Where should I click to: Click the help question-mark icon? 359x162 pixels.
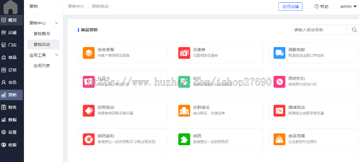coord(317,6)
